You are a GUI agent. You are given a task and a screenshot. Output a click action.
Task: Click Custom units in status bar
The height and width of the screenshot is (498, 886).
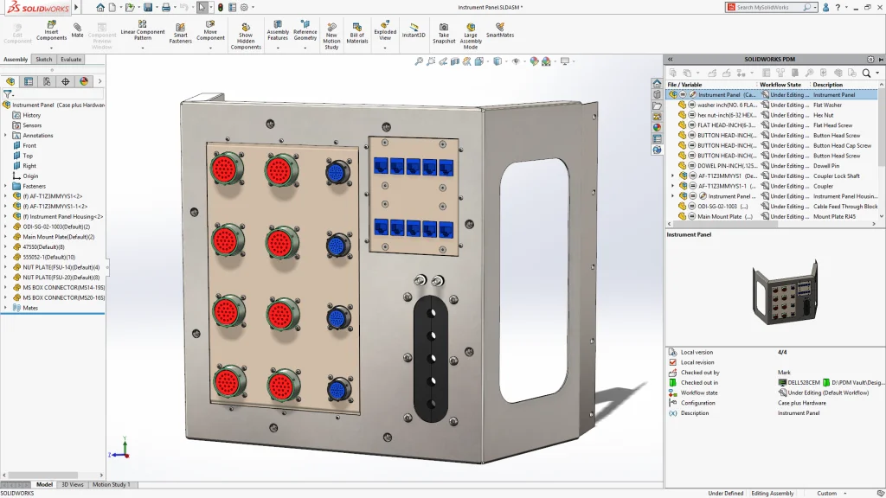[827, 493]
